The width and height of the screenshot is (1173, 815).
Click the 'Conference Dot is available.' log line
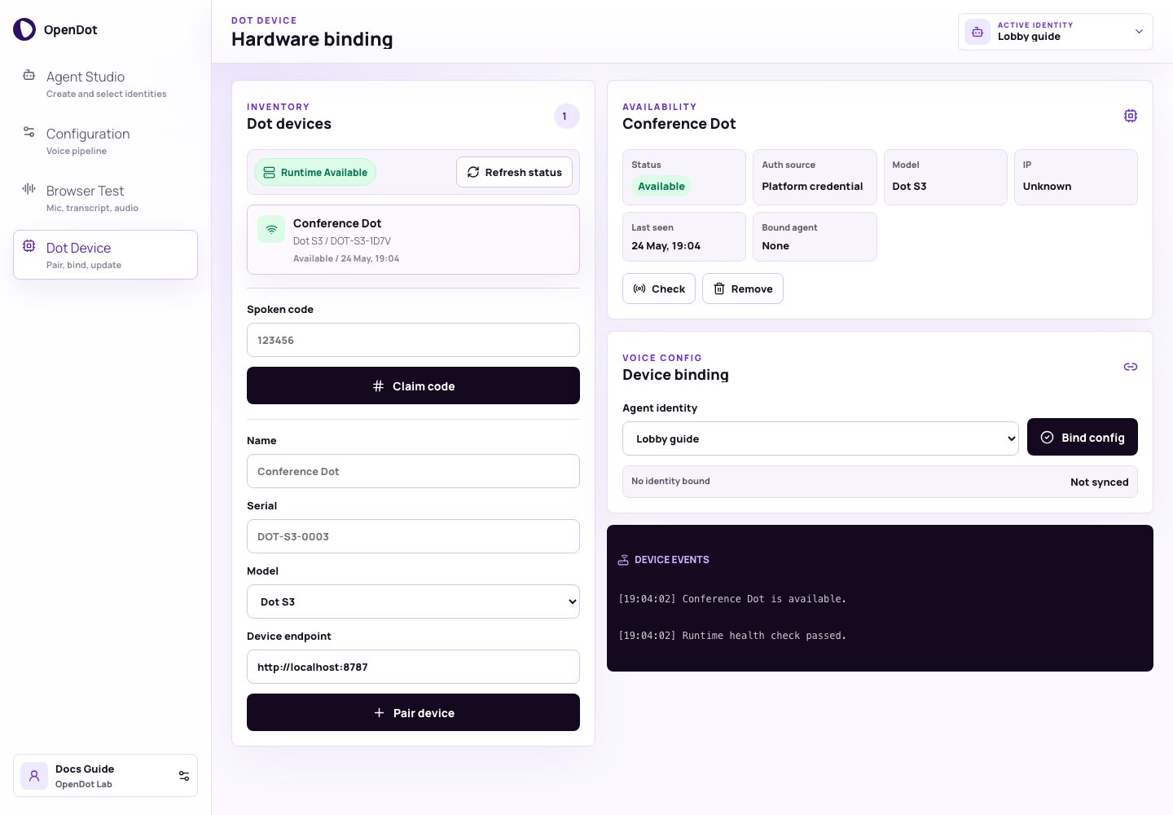coord(732,599)
